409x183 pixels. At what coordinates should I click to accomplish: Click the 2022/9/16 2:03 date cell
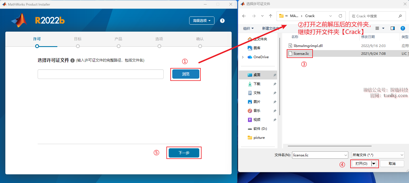click(373, 45)
